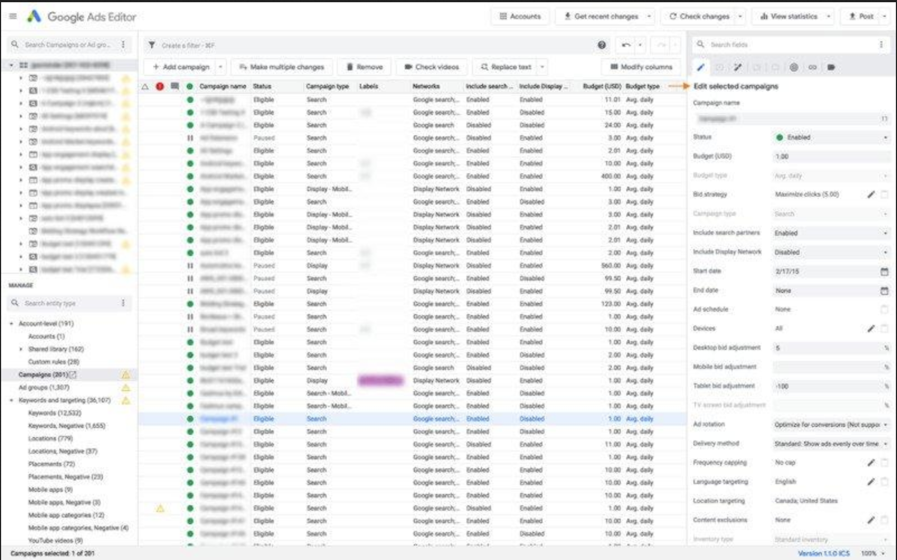Click the Remove button

(x=365, y=67)
